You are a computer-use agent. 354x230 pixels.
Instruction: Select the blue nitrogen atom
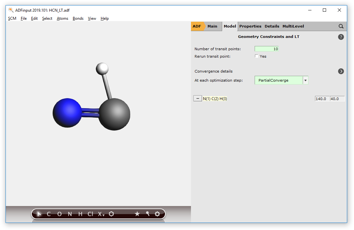[67, 113]
